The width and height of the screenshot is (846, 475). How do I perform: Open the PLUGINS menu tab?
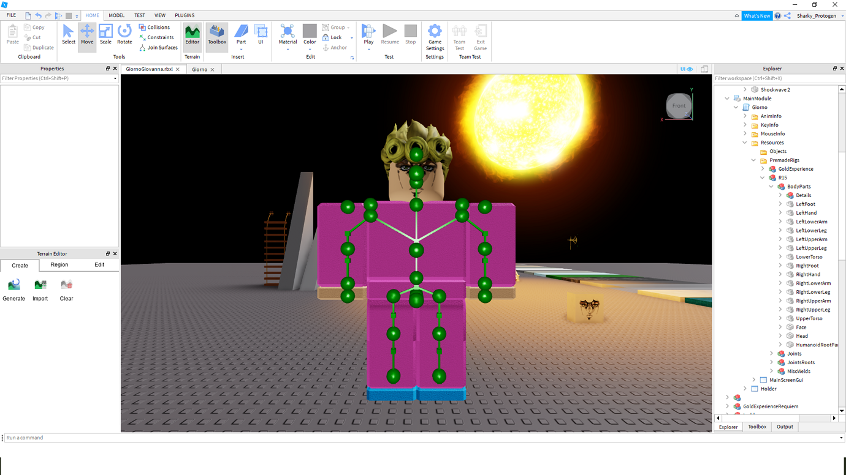click(184, 15)
